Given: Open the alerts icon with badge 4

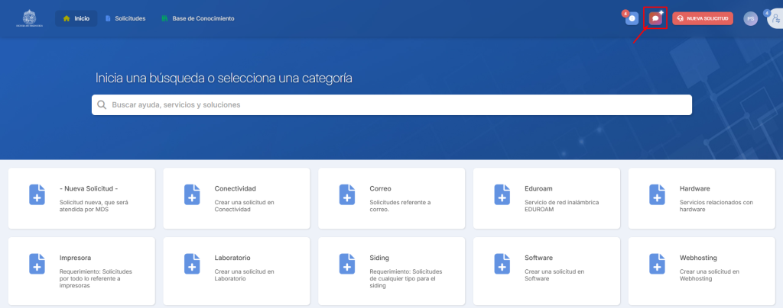Looking at the screenshot, I should 632,18.
